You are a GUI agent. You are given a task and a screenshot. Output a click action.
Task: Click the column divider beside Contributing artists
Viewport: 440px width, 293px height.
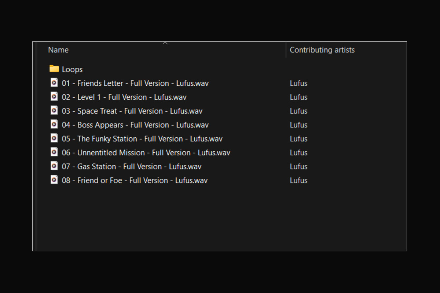coord(286,50)
